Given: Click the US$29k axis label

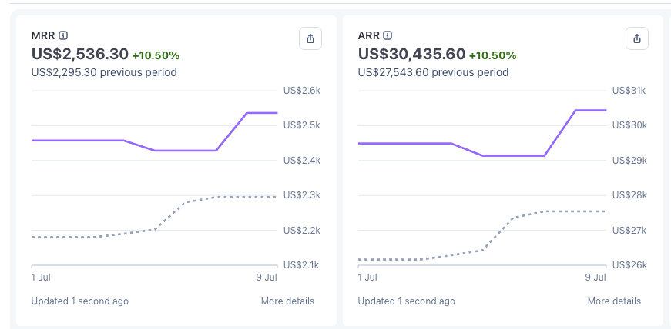Looking at the screenshot, I should pos(629,160).
